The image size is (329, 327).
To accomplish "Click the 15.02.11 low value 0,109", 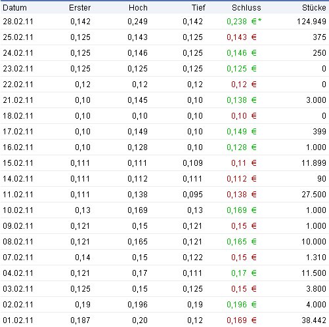I will pos(192,163).
